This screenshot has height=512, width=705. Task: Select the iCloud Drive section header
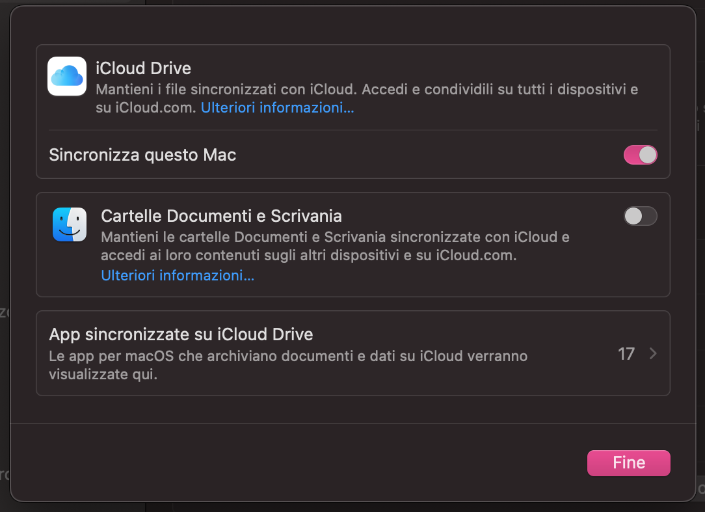pos(143,68)
